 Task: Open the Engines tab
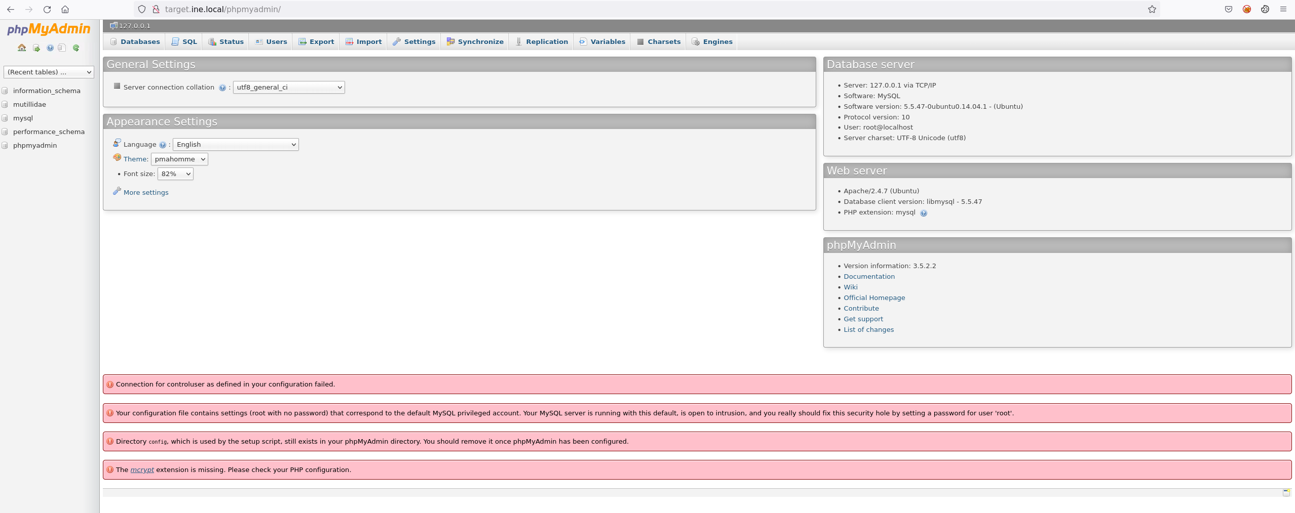tap(712, 41)
